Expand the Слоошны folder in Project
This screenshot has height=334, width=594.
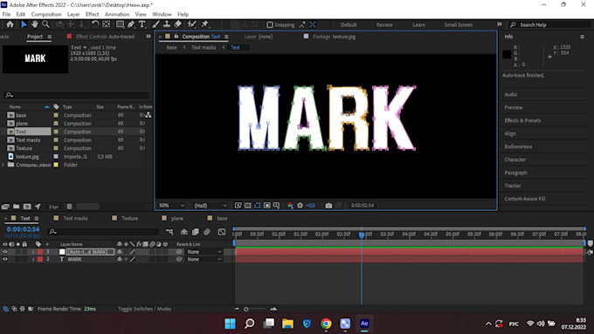click(3, 165)
